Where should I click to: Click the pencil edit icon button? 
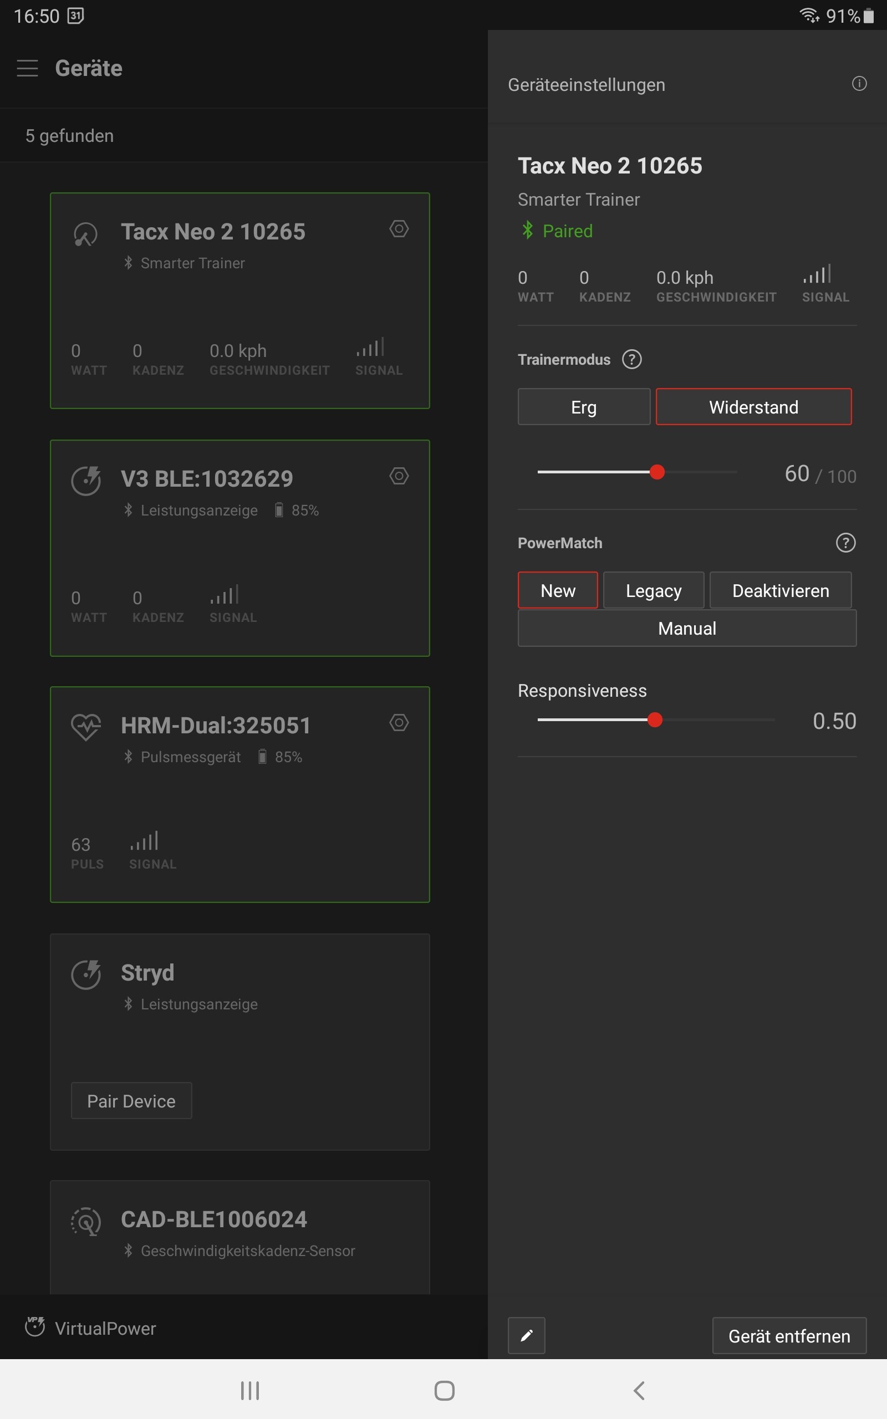coord(526,1335)
